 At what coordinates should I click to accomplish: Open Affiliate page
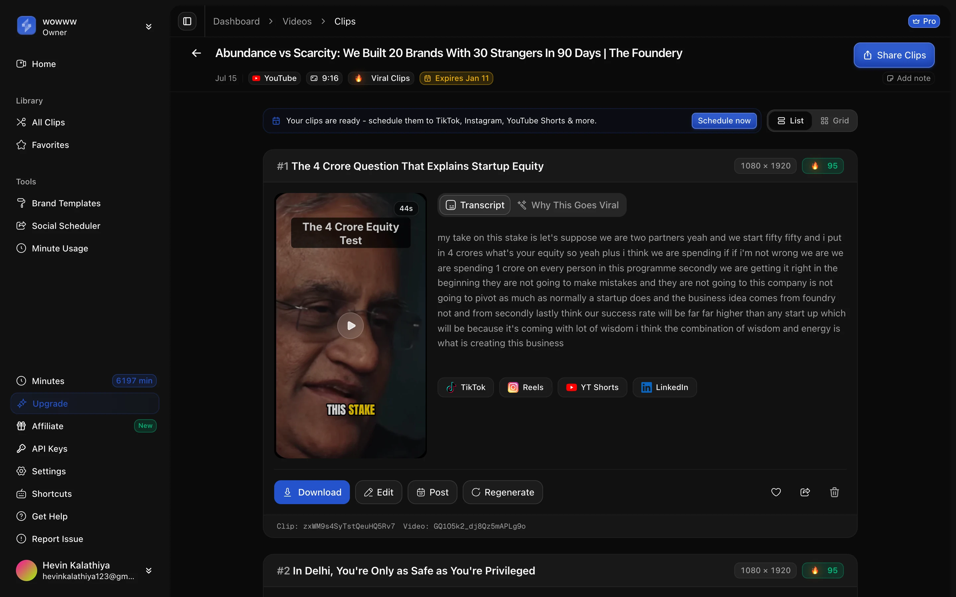85,426
